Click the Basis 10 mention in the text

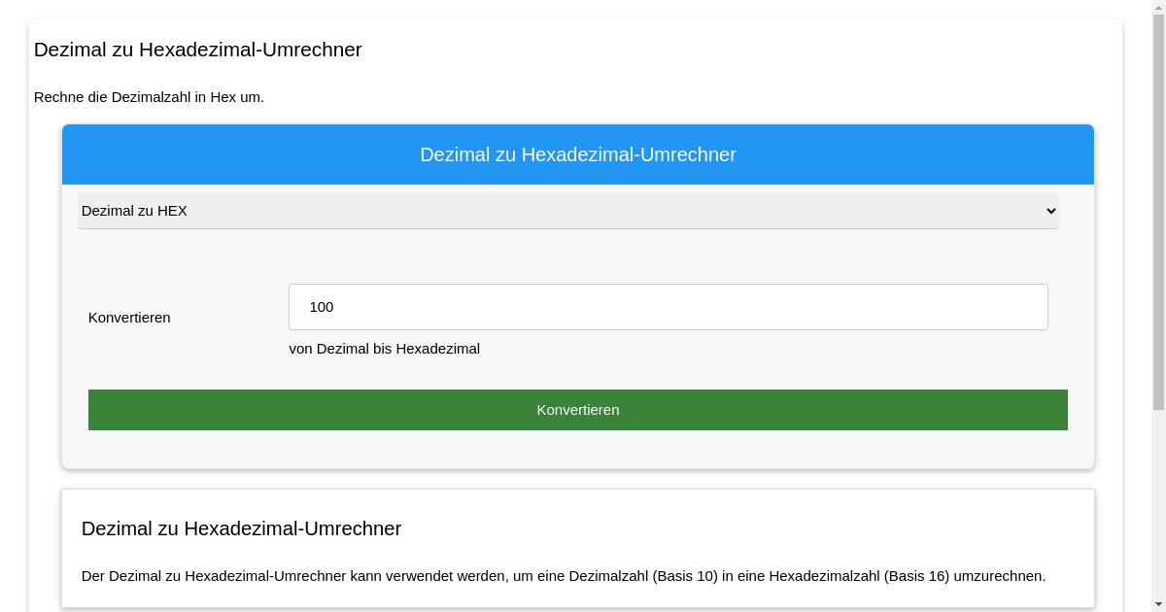click(684, 575)
